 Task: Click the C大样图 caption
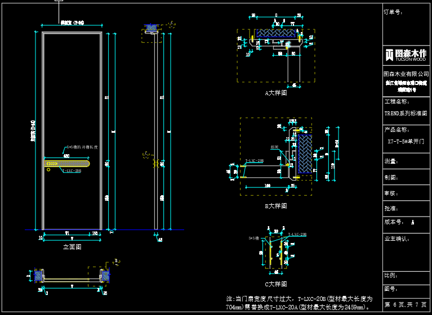[275, 284]
